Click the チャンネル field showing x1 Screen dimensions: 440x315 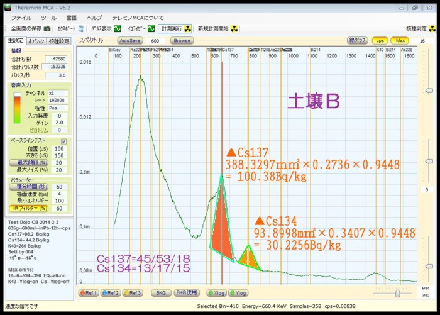point(58,93)
